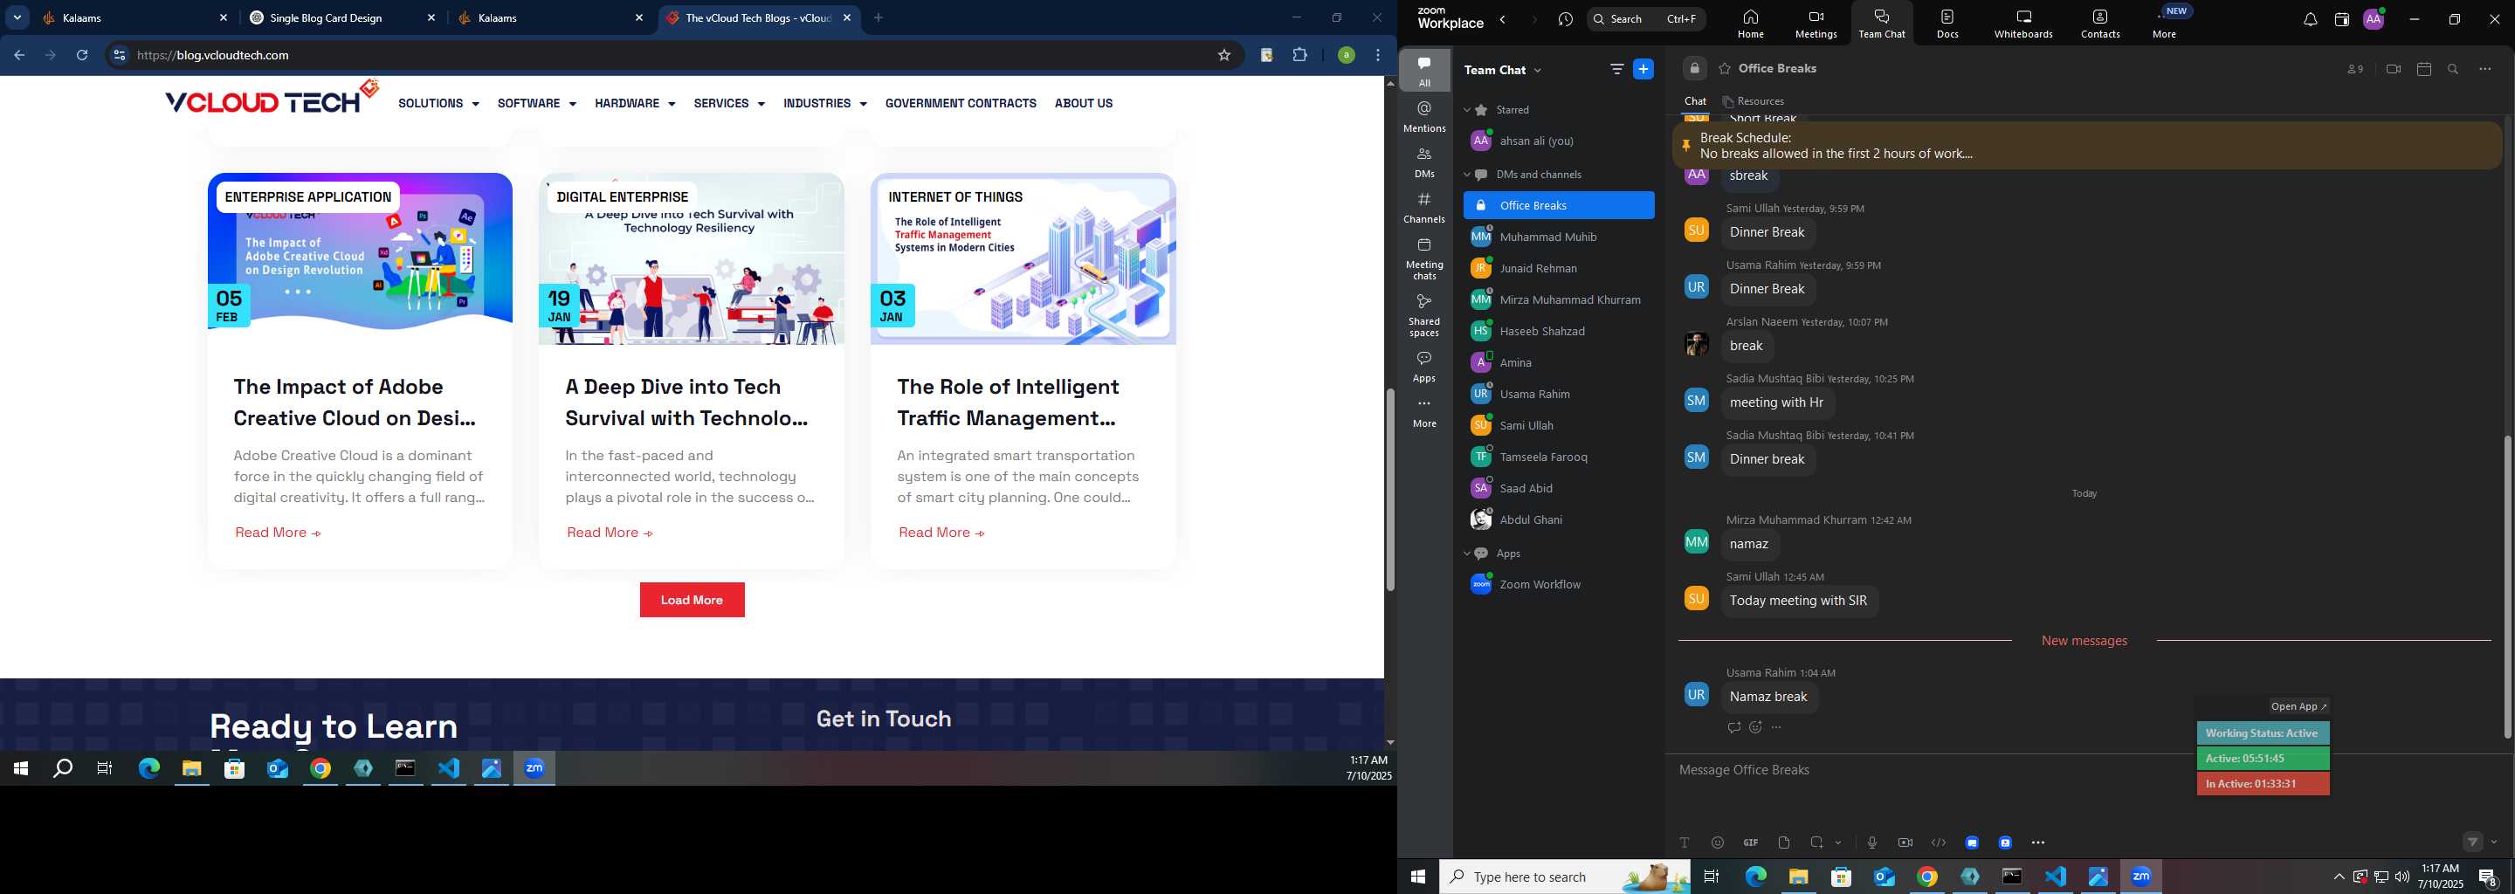2515x894 pixels.
Task: Open Apps in the Zoom sidebar
Action: (1424, 367)
